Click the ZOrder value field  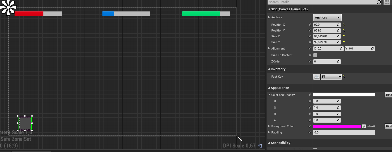327,61
